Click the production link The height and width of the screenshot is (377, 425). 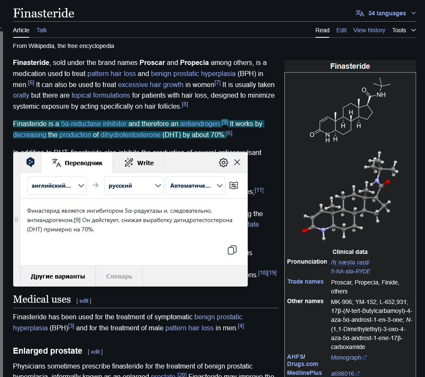(75, 135)
